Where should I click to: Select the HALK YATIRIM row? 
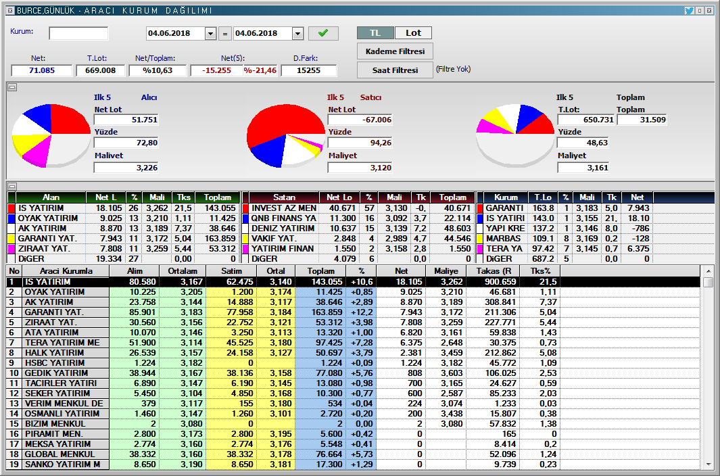pos(353,353)
